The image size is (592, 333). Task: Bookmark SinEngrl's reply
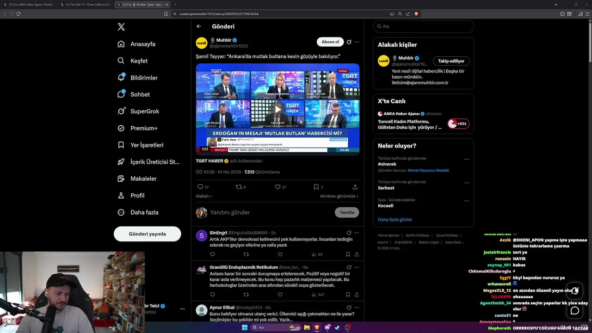click(x=348, y=254)
